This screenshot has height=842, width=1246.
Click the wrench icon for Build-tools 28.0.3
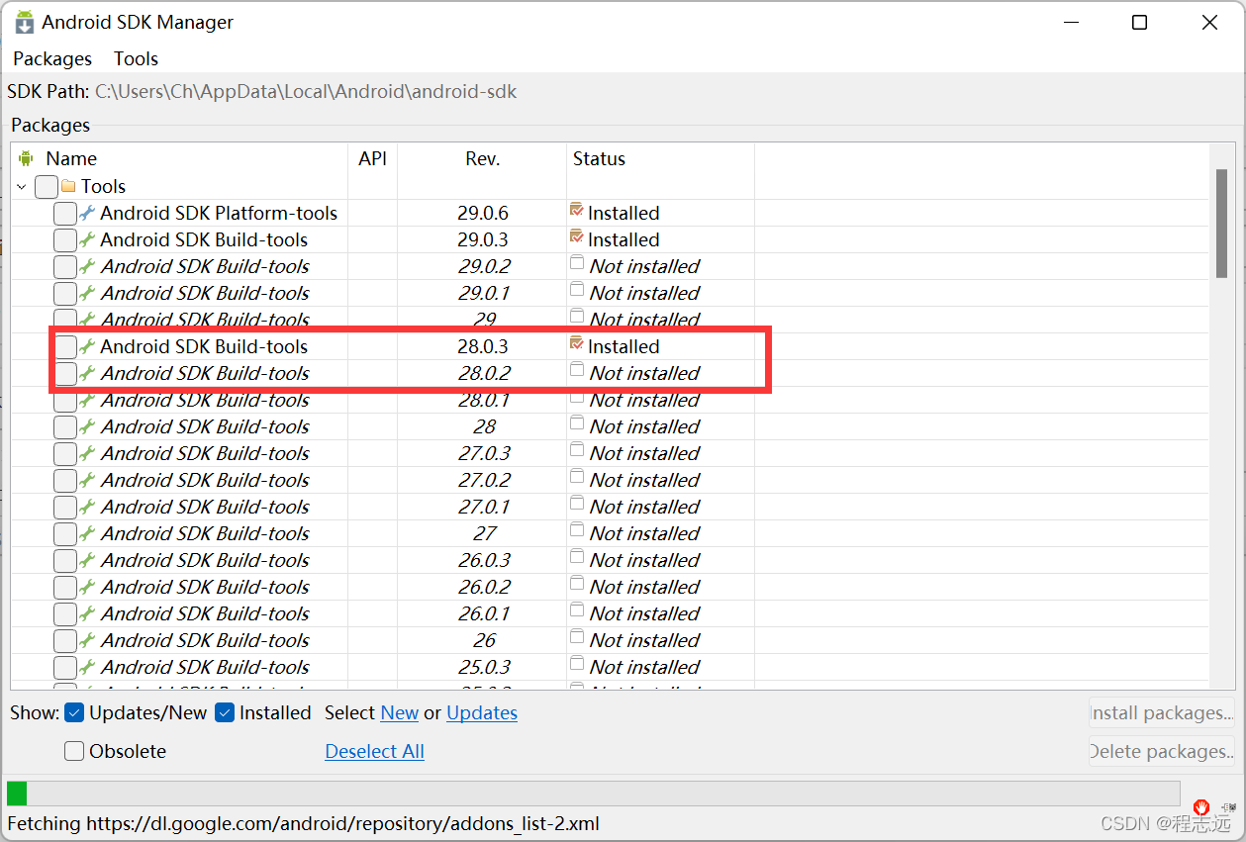point(87,346)
